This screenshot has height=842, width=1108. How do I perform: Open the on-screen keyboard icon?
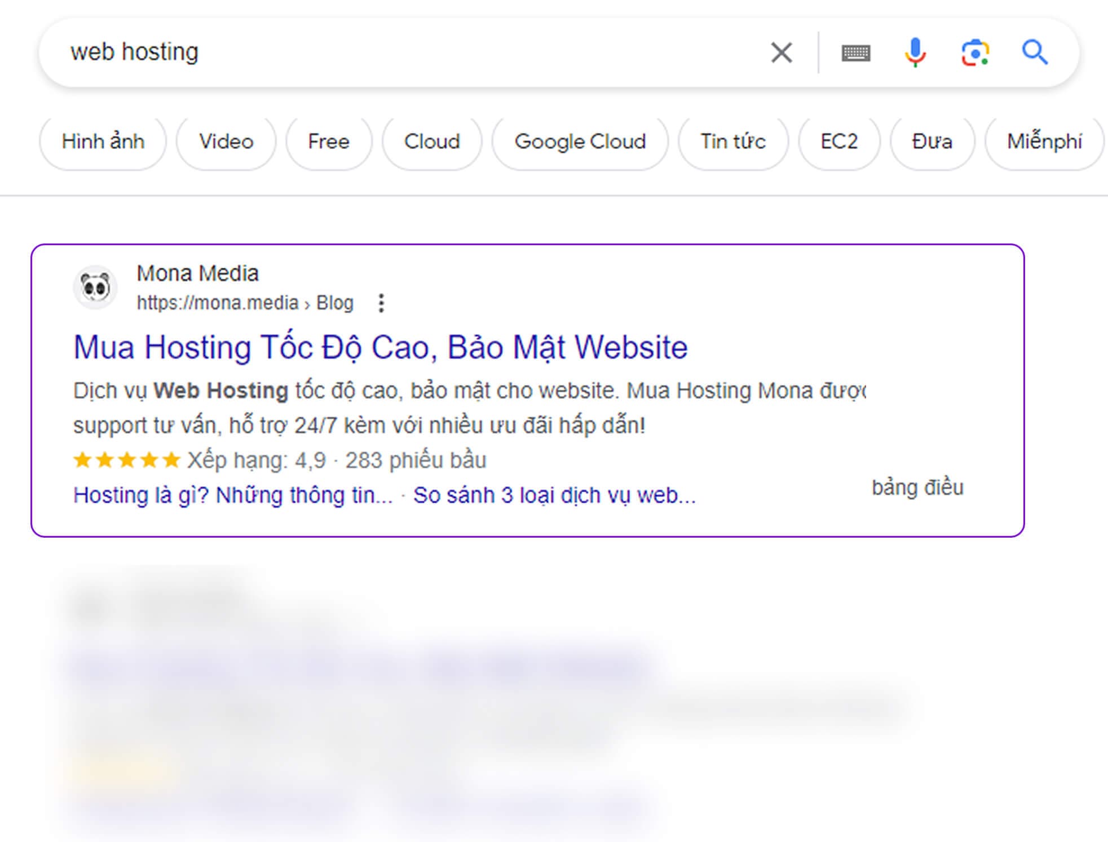click(855, 53)
